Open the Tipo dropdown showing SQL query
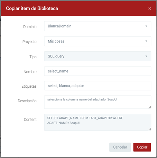 98,56
